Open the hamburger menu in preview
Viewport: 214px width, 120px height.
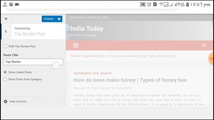coord(76,45)
